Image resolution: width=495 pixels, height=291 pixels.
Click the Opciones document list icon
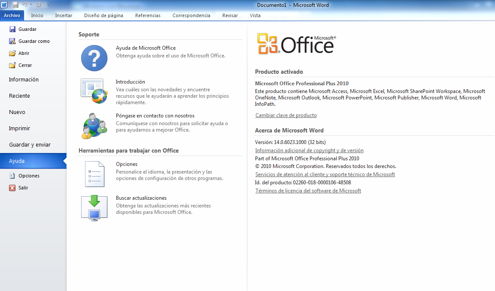pyautogui.click(x=94, y=174)
